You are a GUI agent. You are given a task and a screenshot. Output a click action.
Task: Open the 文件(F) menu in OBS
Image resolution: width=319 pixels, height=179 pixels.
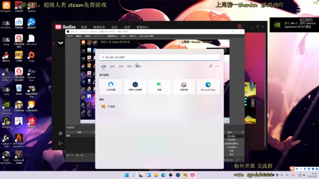click(69, 36)
